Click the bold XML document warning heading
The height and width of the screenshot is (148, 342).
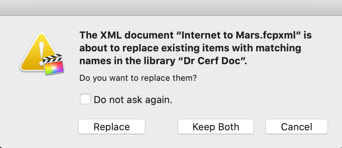pos(196,48)
